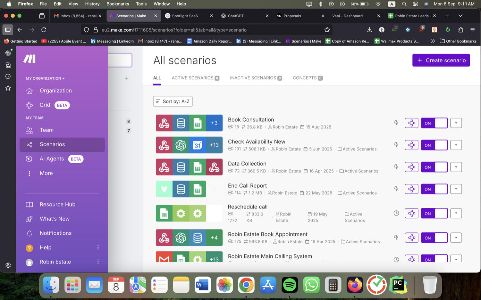Open Help options three dots

click(98, 247)
